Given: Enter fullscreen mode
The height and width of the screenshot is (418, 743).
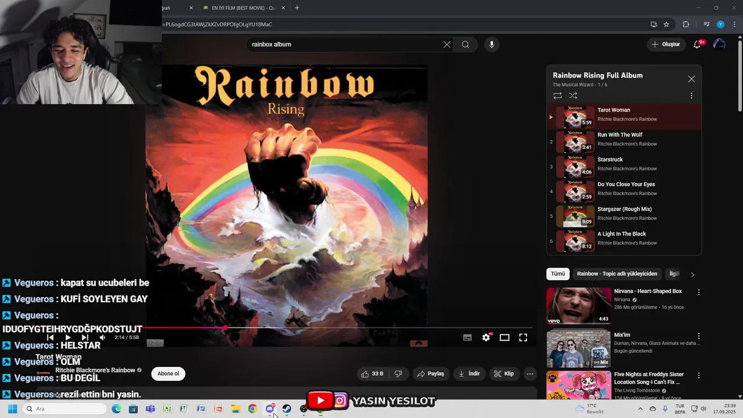Looking at the screenshot, I should (523, 337).
